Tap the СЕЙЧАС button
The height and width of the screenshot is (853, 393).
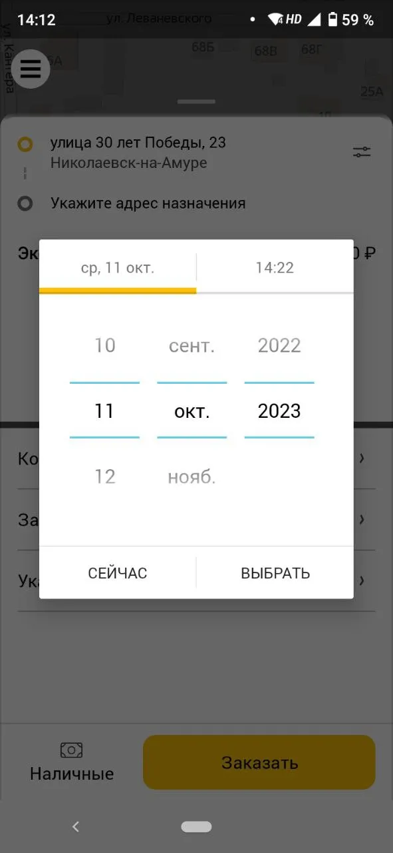118,573
